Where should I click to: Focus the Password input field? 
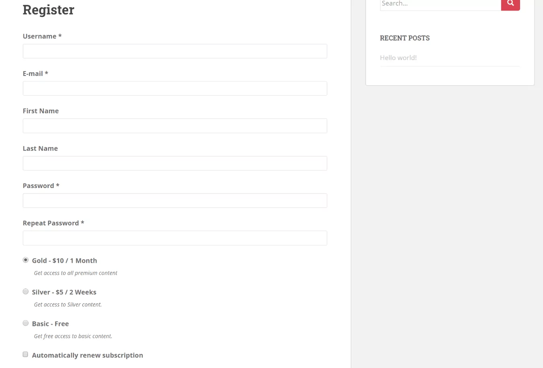[x=175, y=200]
